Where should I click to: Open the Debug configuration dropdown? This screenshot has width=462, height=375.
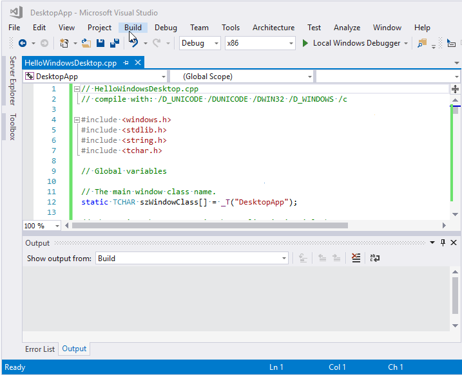pyautogui.click(x=215, y=43)
